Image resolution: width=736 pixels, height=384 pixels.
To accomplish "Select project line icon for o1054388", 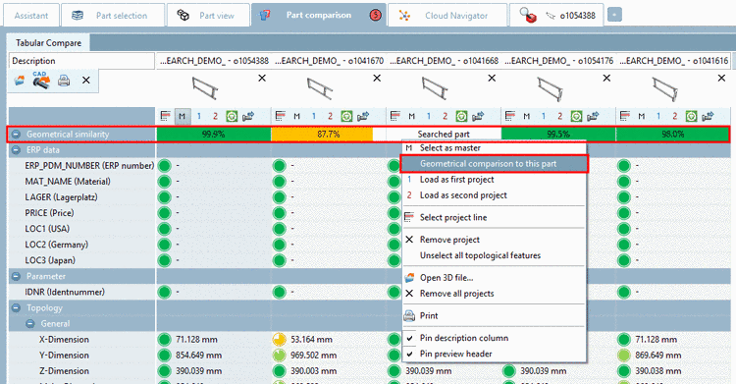I will (x=165, y=116).
